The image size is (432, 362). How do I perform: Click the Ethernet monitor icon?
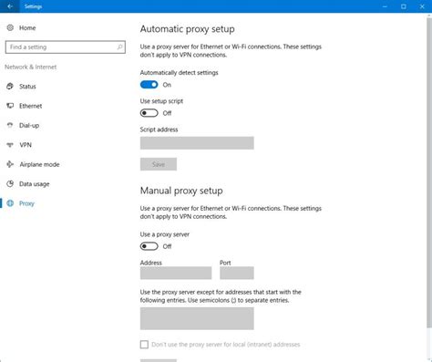click(x=10, y=106)
